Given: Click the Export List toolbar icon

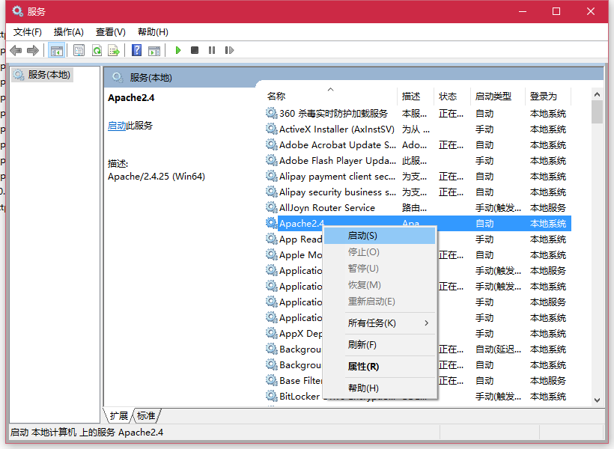Looking at the screenshot, I should coord(114,50).
